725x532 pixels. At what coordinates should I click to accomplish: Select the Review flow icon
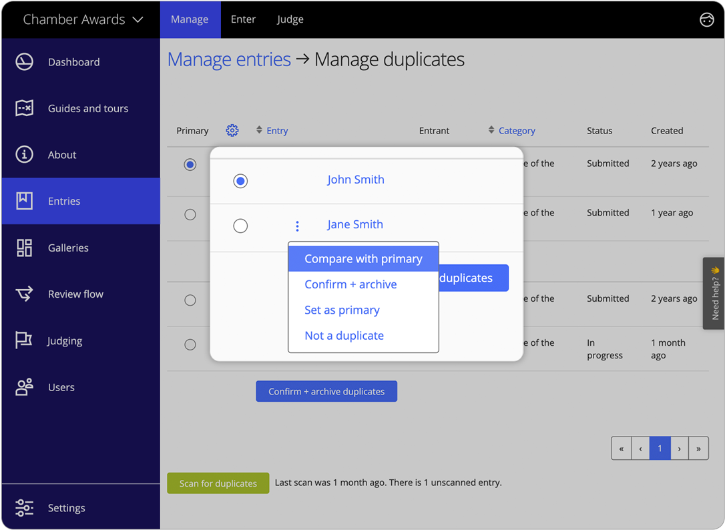25,294
